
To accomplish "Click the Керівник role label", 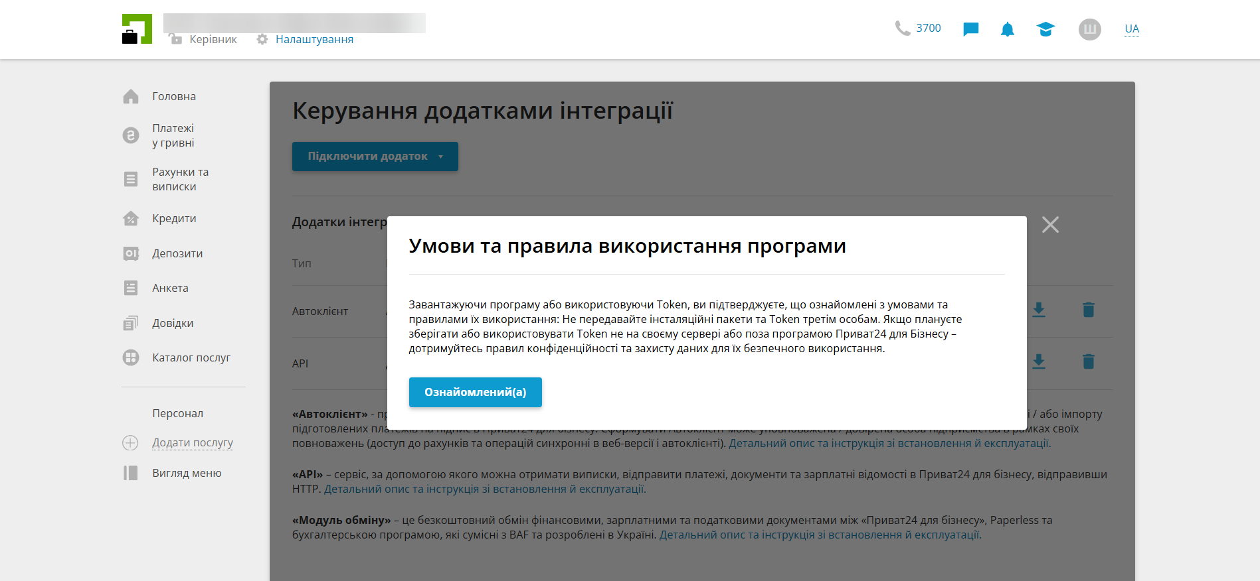I will [213, 39].
